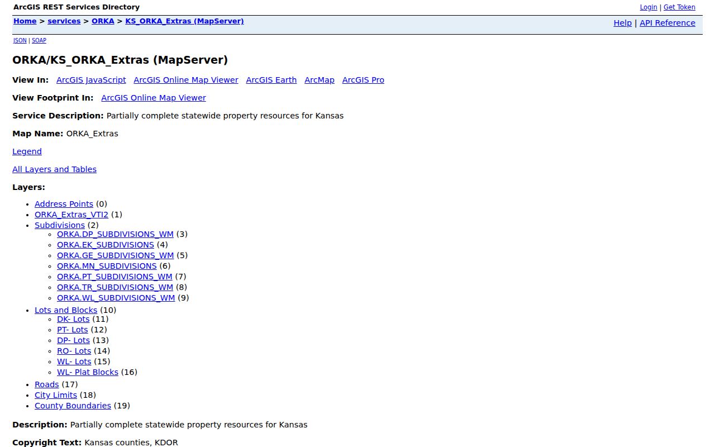Screen dimensions: 715x447
Task: View in ArcGIS JavaScript
Action: (91, 80)
